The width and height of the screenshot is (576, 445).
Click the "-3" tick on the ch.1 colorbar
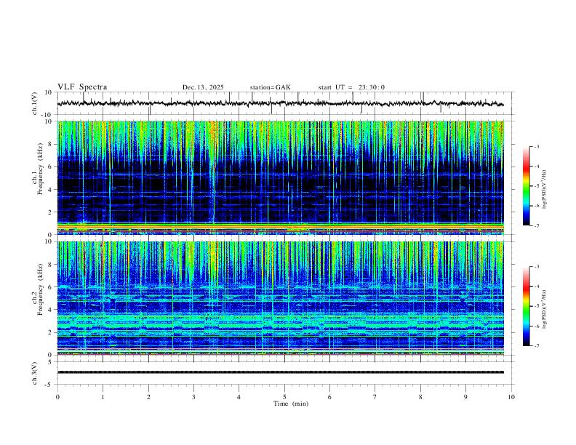pyautogui.click(x=537, y=146)
